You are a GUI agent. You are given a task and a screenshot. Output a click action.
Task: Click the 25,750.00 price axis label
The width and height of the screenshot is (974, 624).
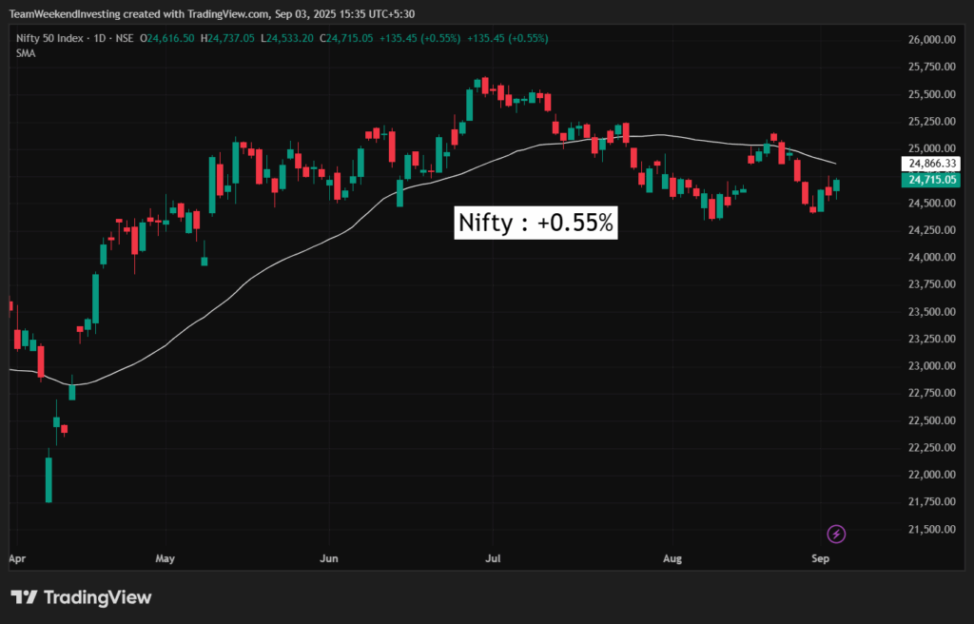click(x=932, y=67)
